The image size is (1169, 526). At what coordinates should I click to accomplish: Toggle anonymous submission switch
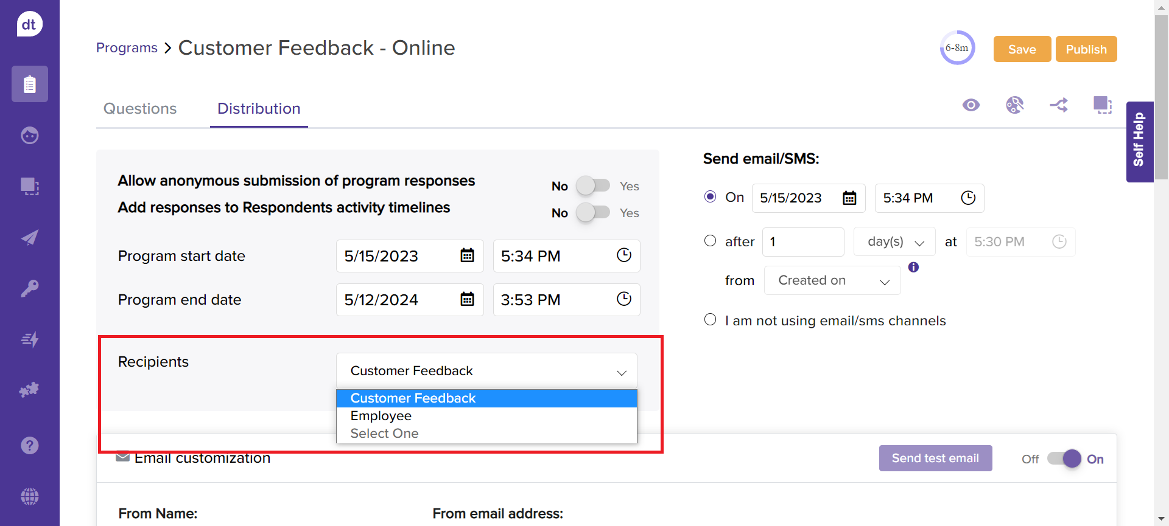tap(593, 185)
